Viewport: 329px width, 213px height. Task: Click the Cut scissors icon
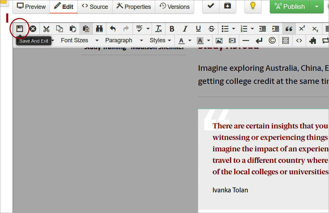pos(46,29)
